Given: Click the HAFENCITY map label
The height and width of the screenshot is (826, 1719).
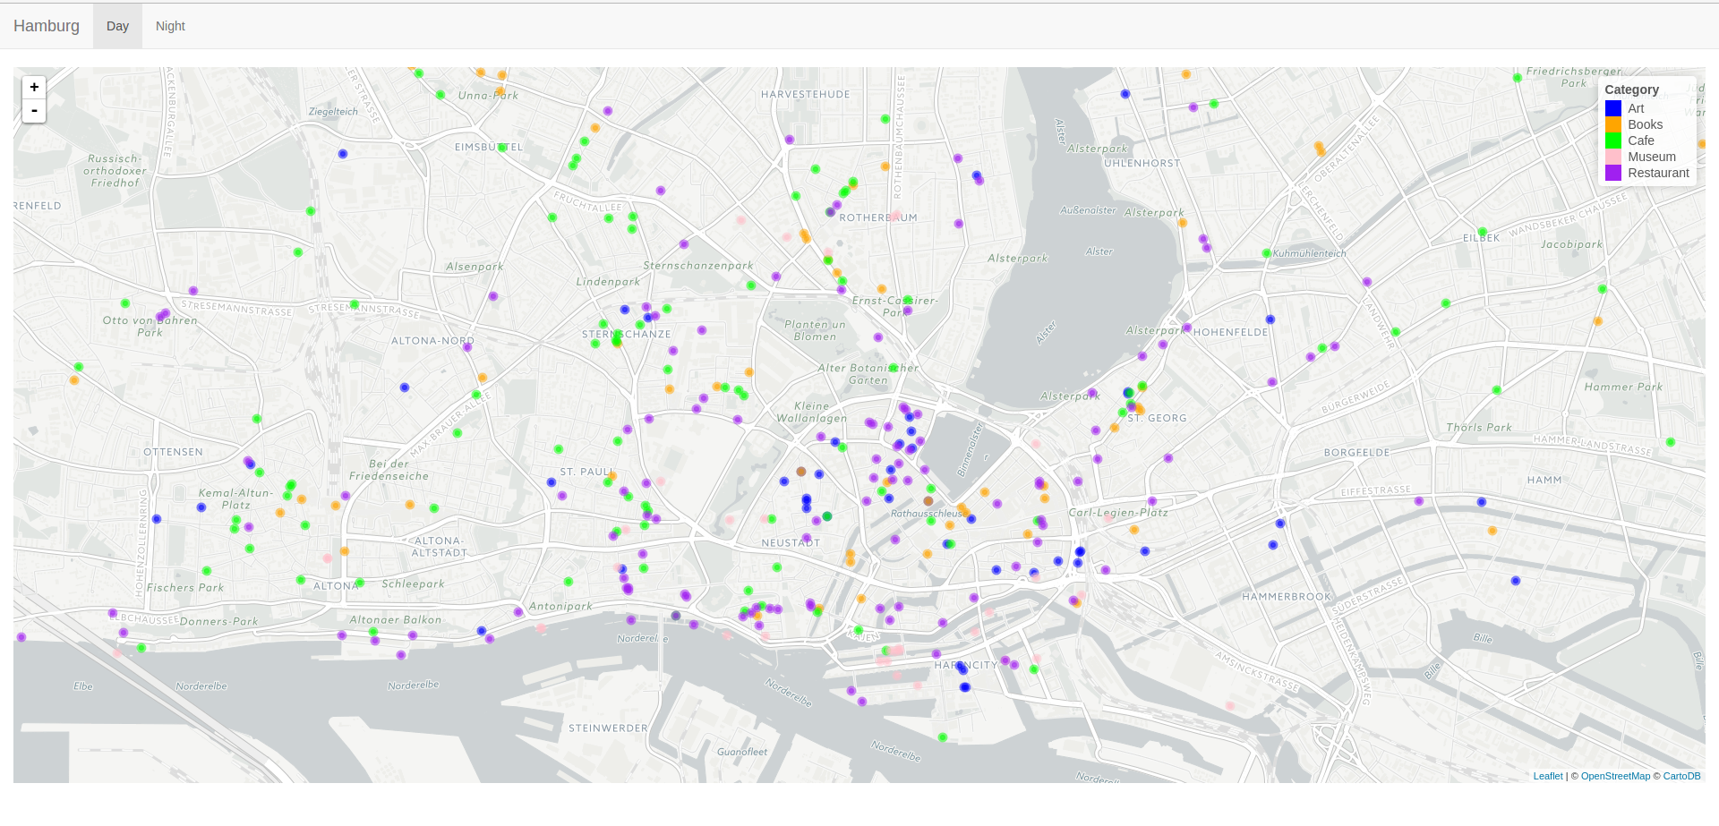Looking at the screenshot, I should (x=965, y=665).
